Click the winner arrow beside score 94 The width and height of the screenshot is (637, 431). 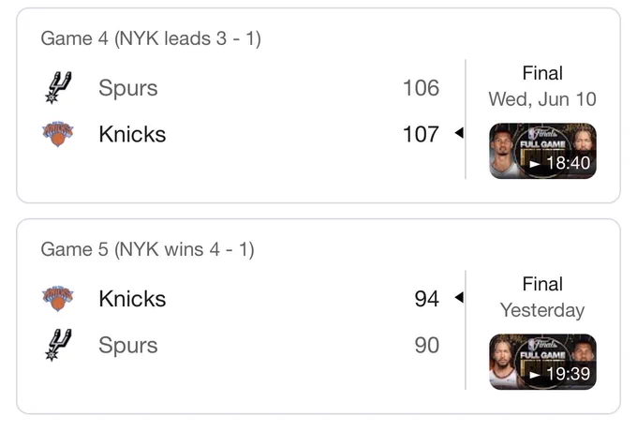pos(459,297)
